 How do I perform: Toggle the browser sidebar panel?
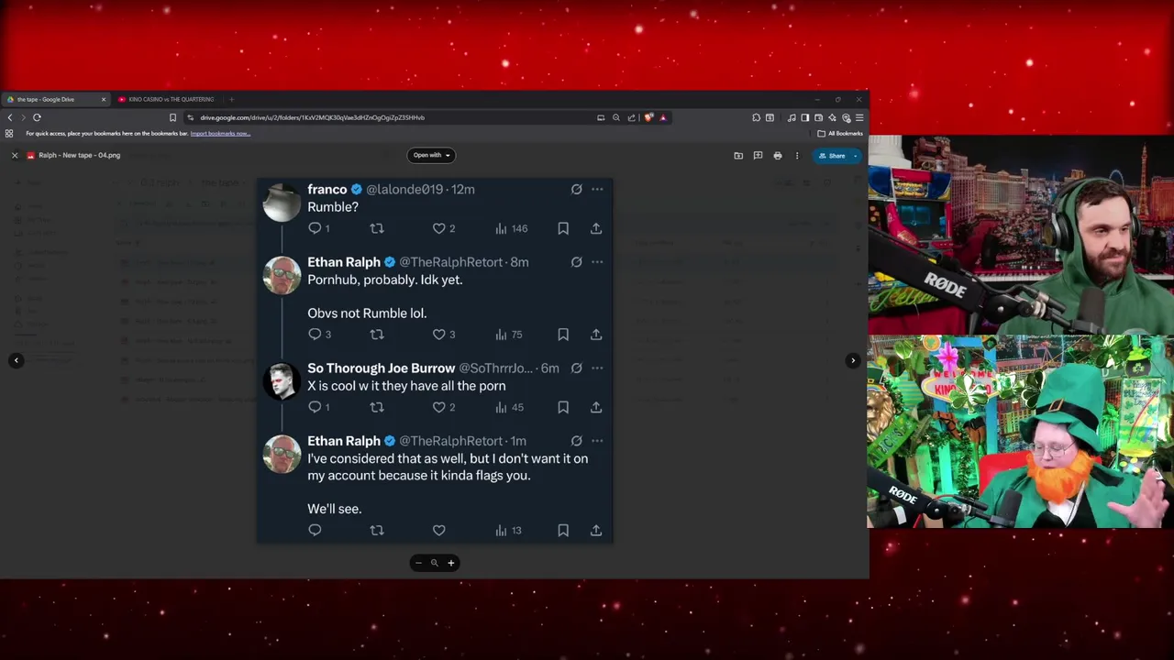(805, 117)
